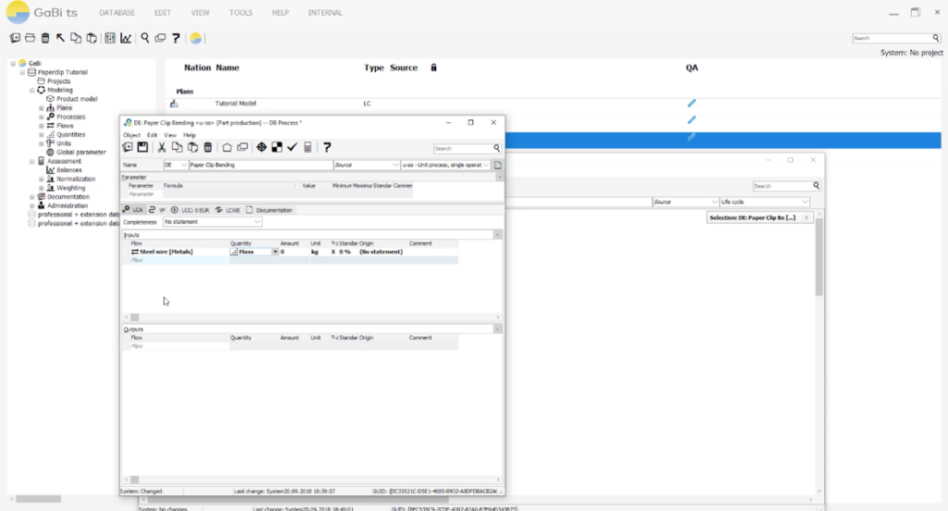
Task: Click the magnifier Search icon in main toolbar
Action: [x=145, y=38]
